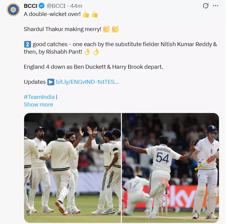Click the keycap number 2 emoji
228x224 pixels.
click(27, 44)
